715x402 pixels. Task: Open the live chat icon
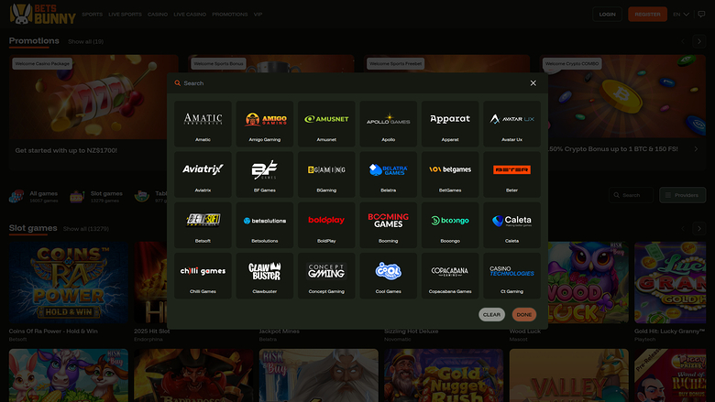point(701,14)
